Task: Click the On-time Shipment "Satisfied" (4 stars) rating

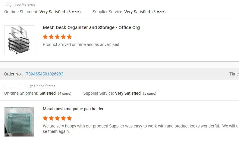Action: [47, 93]
